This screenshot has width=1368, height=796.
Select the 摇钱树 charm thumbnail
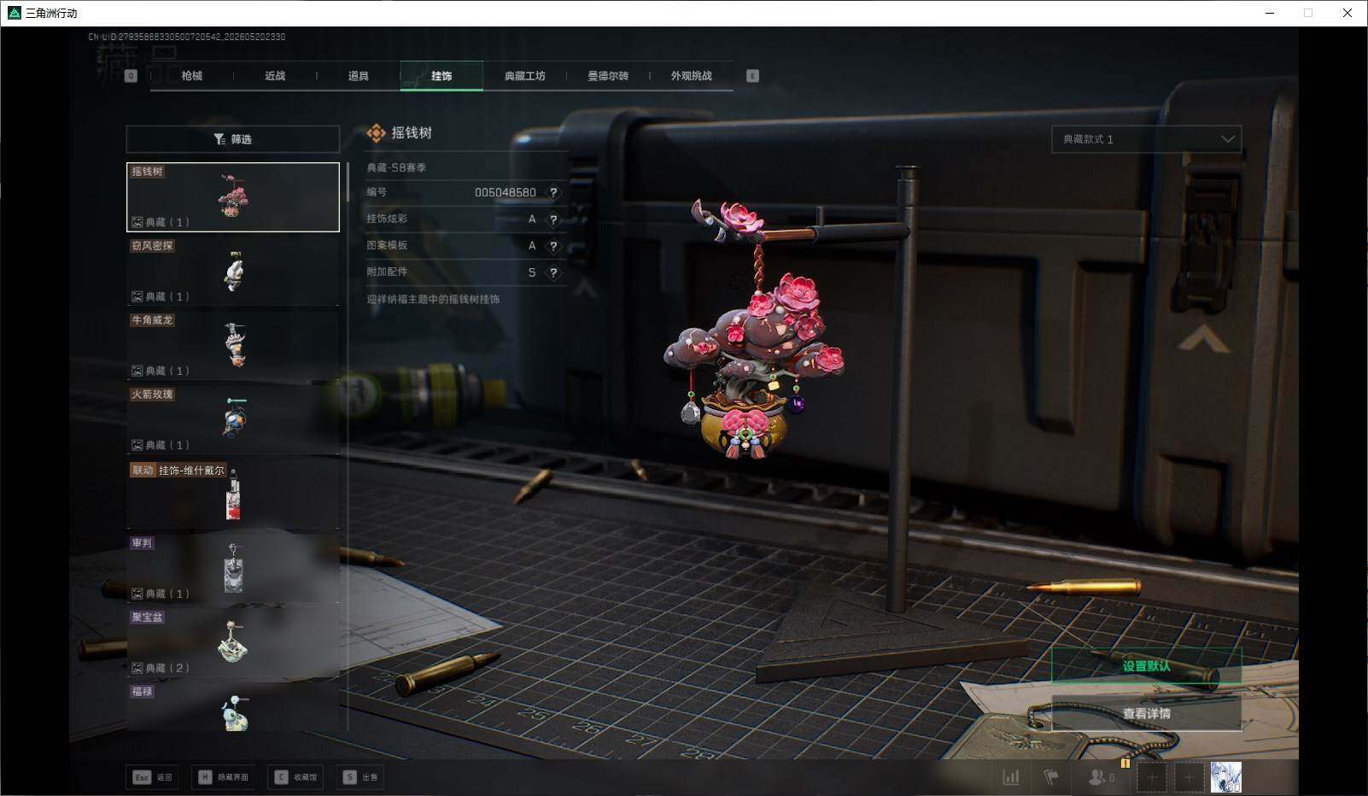233,197
